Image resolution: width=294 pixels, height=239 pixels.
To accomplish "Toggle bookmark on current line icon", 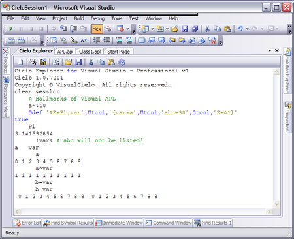I will (142, 40).
